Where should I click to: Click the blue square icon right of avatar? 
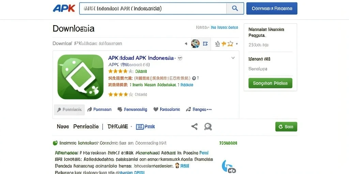[205, 44]
